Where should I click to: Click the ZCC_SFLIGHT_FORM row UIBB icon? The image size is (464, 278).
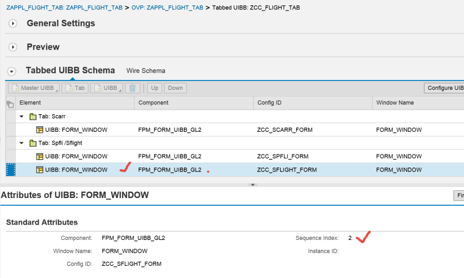tap(40, 170)
